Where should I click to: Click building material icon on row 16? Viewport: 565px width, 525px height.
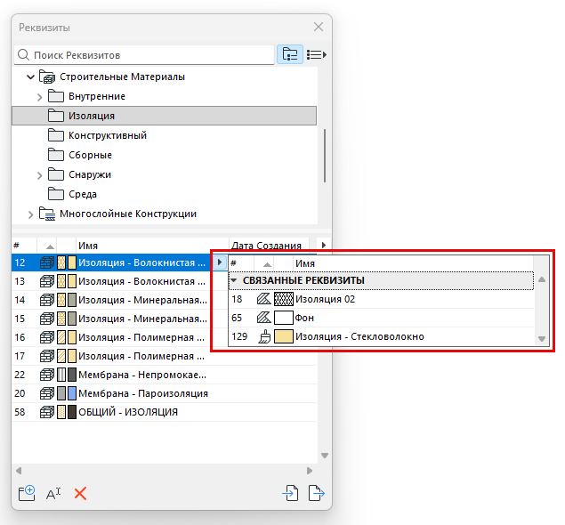[x=47, y=337]
